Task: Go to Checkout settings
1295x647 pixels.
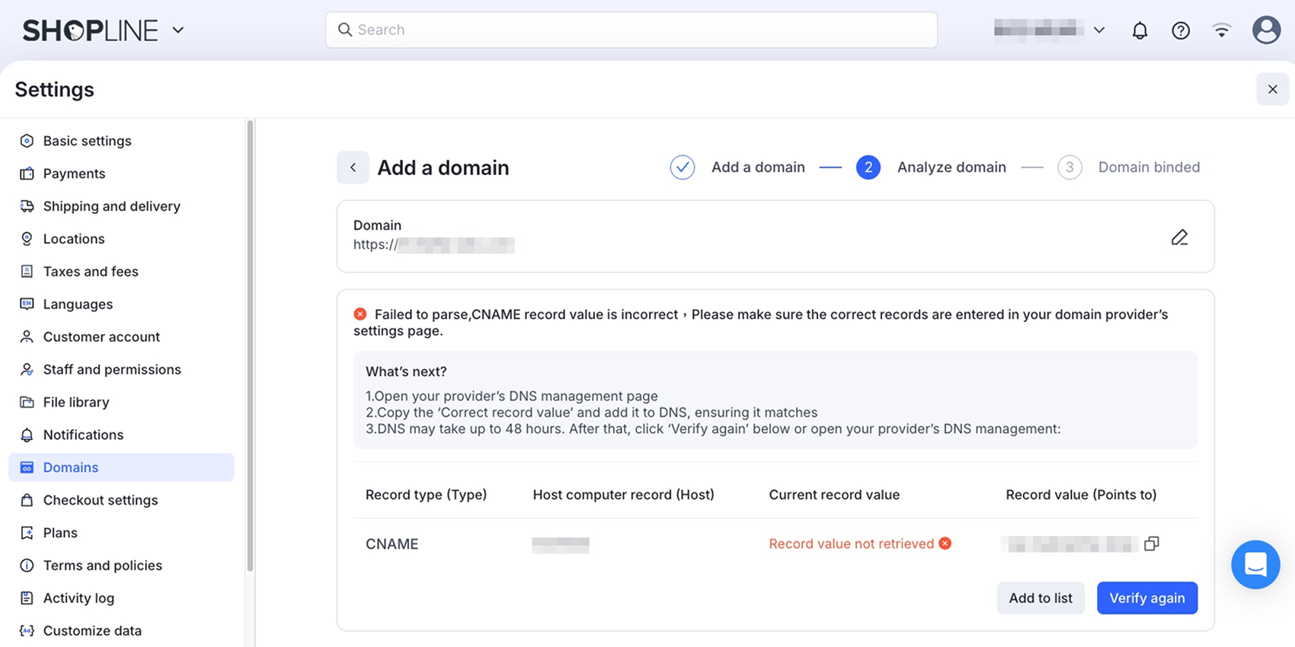Action: click(100, 500)
